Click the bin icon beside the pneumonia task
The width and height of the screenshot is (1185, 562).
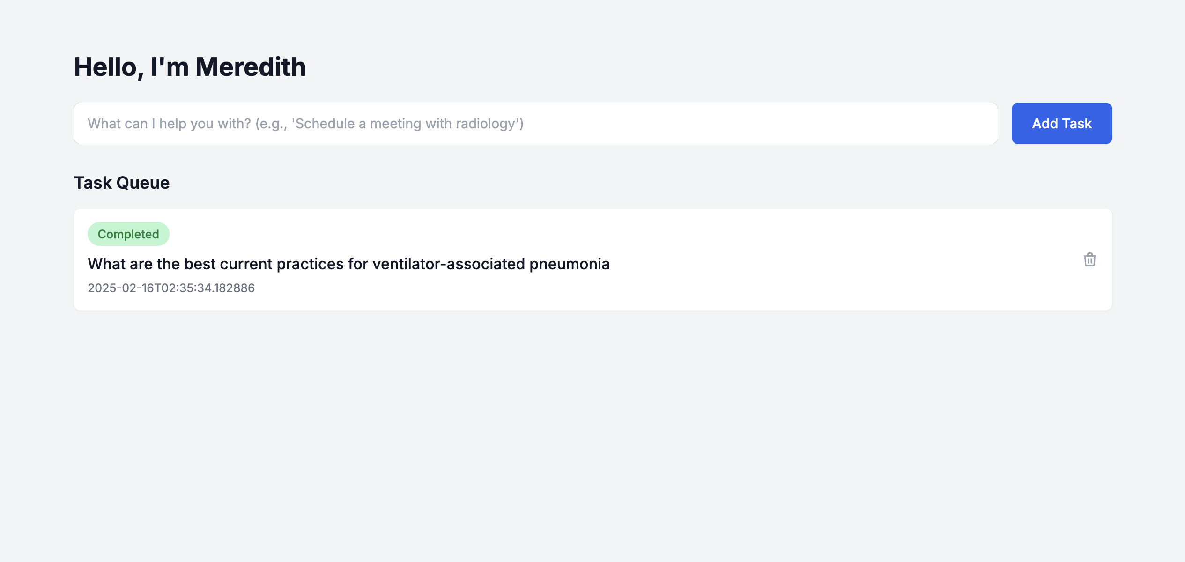click(1089, 259)
